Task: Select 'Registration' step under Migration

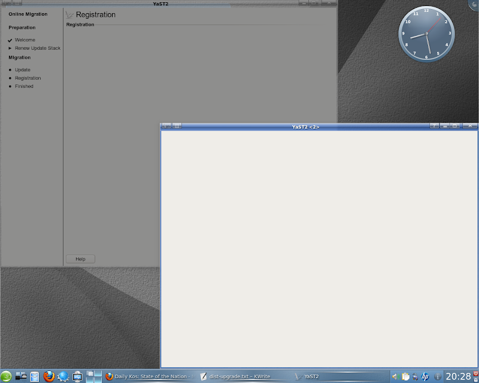Action: (28, 78)
